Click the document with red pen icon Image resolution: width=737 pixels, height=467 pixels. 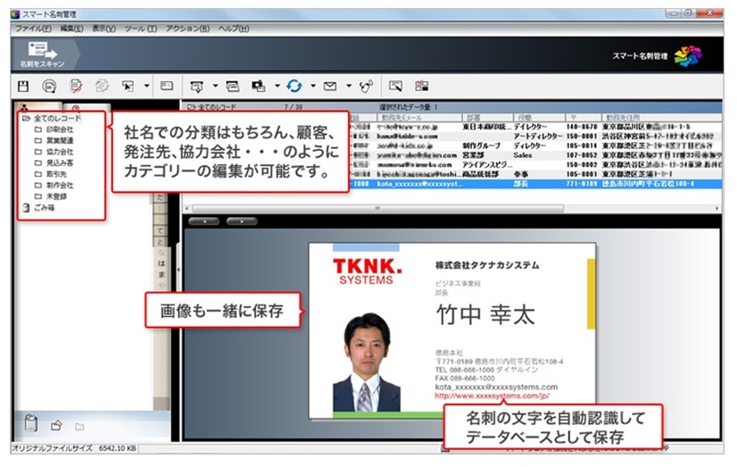tap(76, 86)
